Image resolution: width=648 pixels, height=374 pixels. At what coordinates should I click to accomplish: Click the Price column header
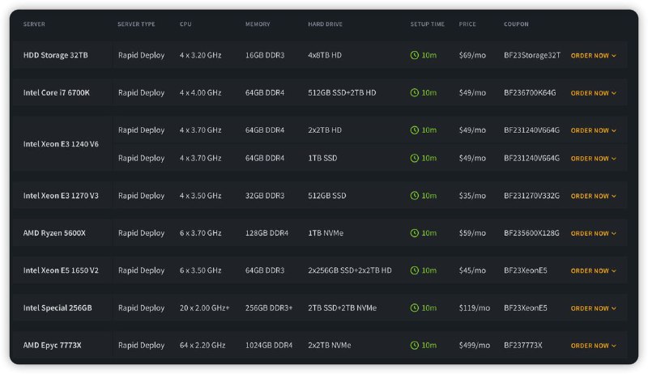[467, 24]
